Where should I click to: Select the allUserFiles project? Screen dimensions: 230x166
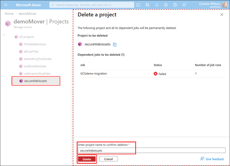(x=31, y=51)
